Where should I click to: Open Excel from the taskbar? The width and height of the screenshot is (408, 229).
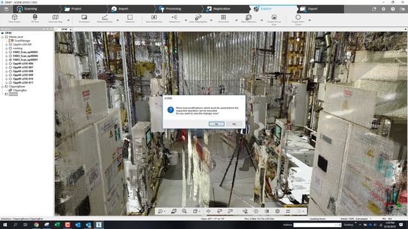tap(57, 225)
